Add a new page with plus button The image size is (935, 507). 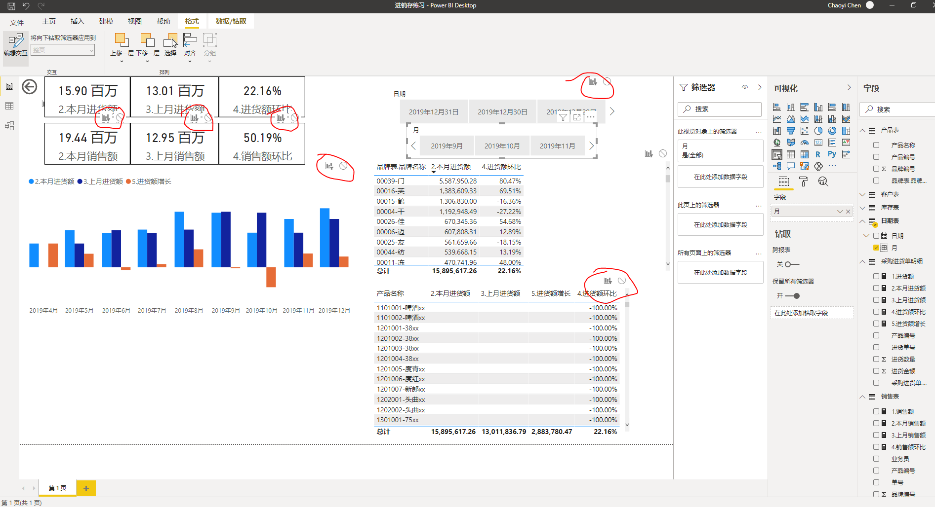[x=86, y=488]
